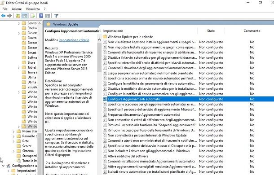
Task: Click policy icon beside Attiva notifiche del software
Action: click(105, 156)
